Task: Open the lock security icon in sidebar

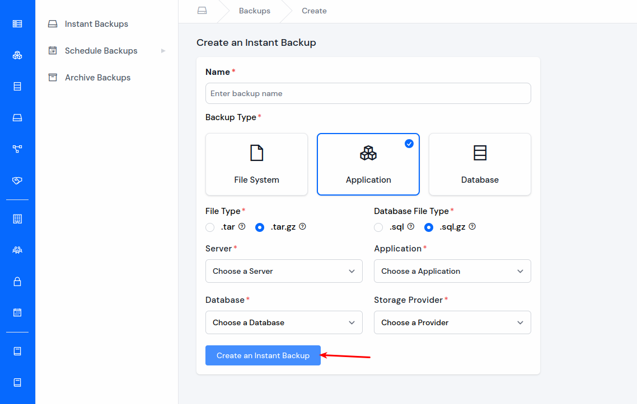Action: (x=17, y=282)
